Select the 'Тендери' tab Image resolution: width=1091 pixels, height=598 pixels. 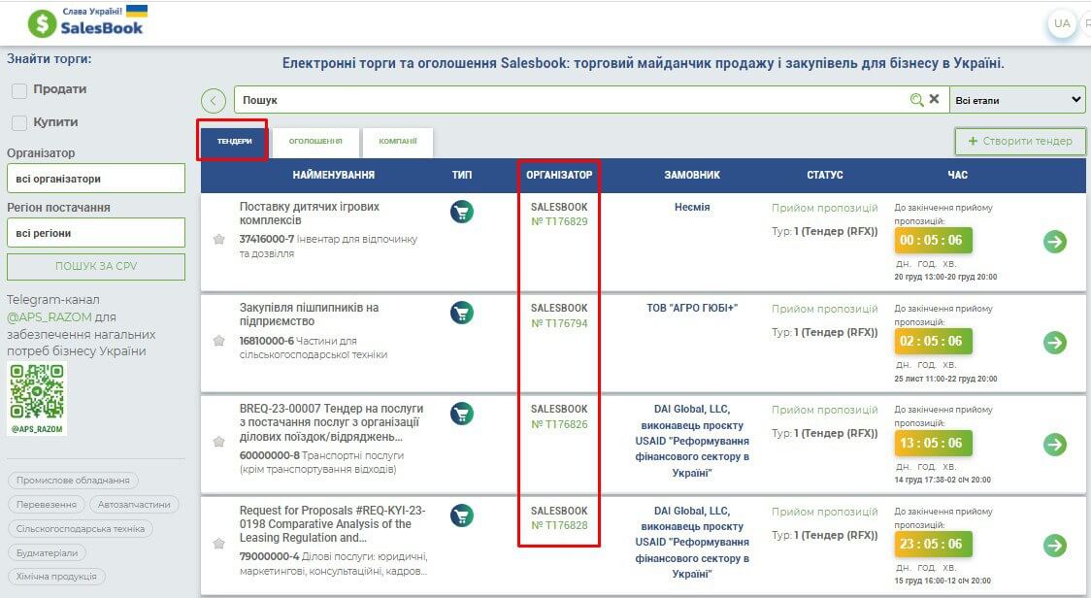(x=235, y=142)
